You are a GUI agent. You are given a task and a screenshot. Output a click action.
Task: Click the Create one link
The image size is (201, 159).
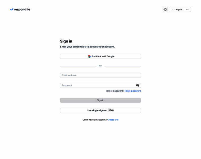[x=113, y=120]
